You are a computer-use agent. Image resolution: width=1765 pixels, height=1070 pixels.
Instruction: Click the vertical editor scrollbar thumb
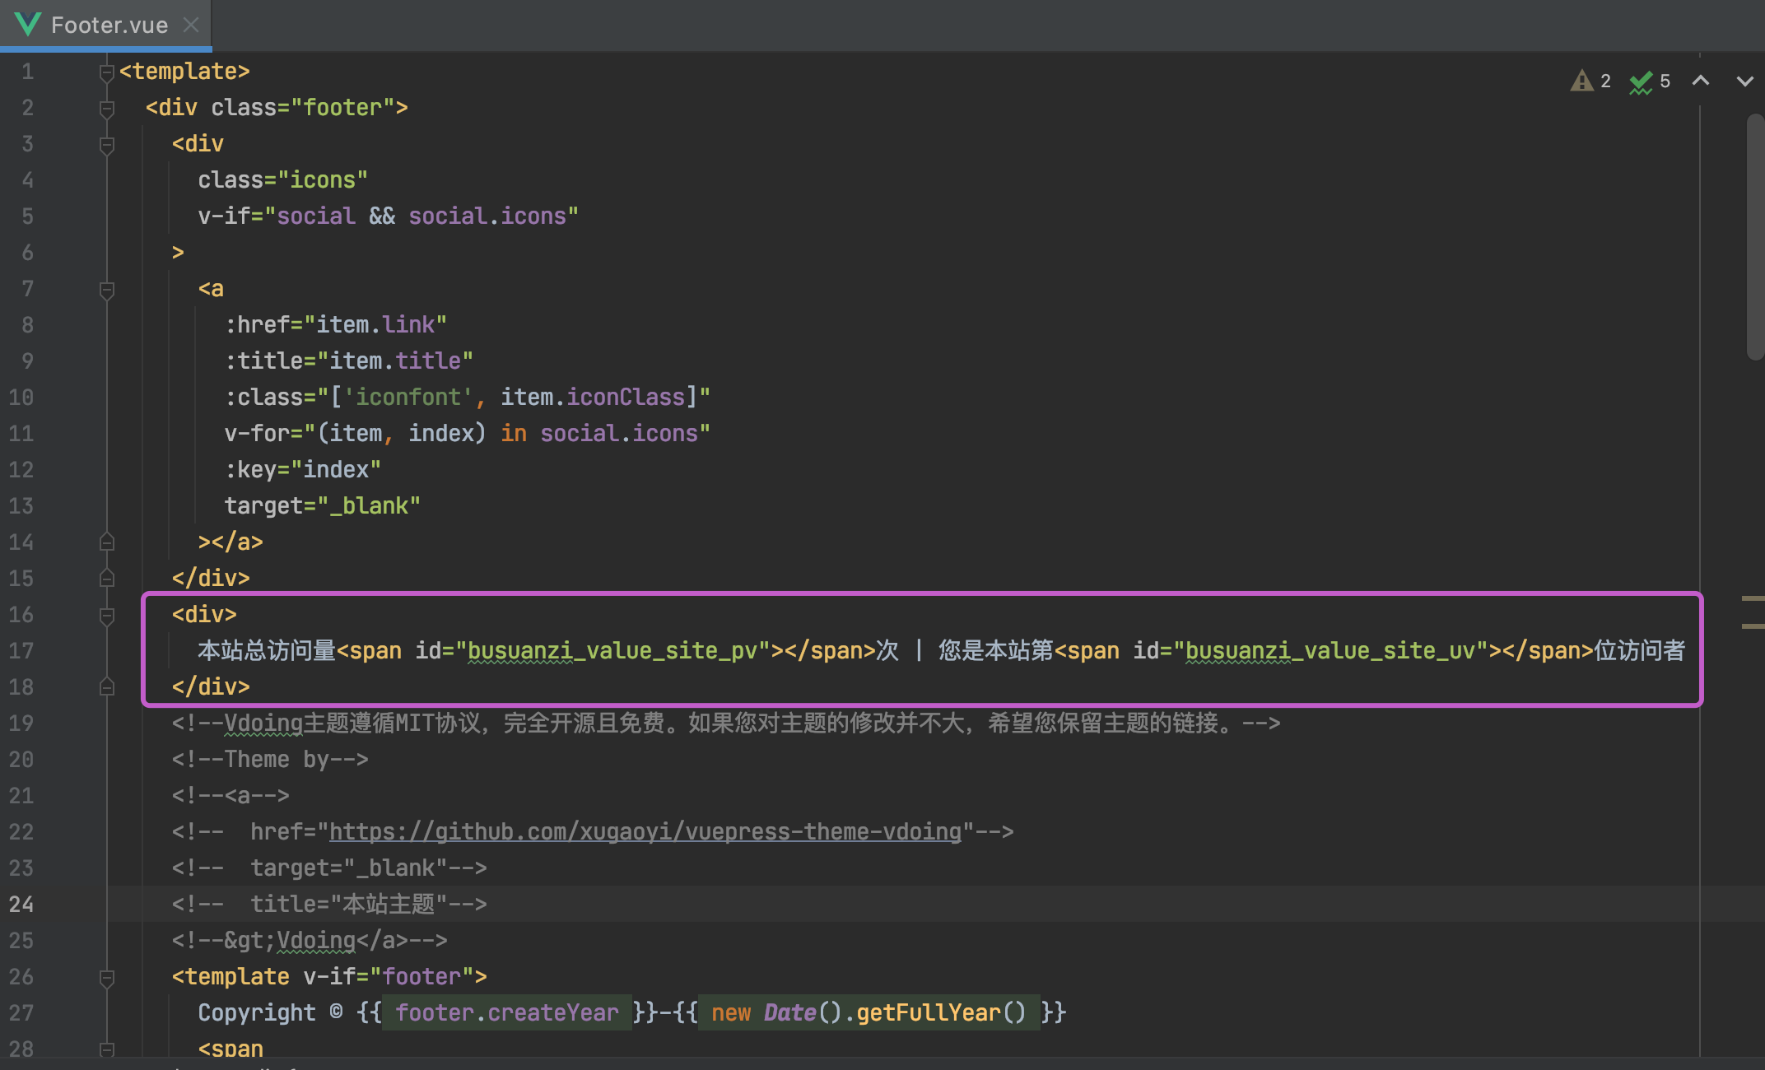[1755, 237]
